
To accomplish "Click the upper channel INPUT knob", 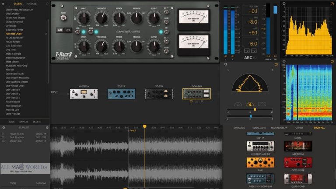I will pyautogui.click(x=84, y=18).
